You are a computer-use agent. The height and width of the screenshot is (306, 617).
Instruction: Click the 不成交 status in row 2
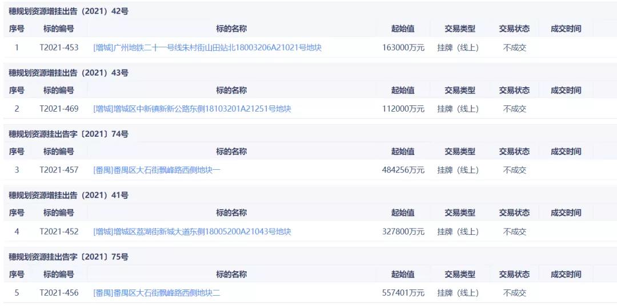515,109
